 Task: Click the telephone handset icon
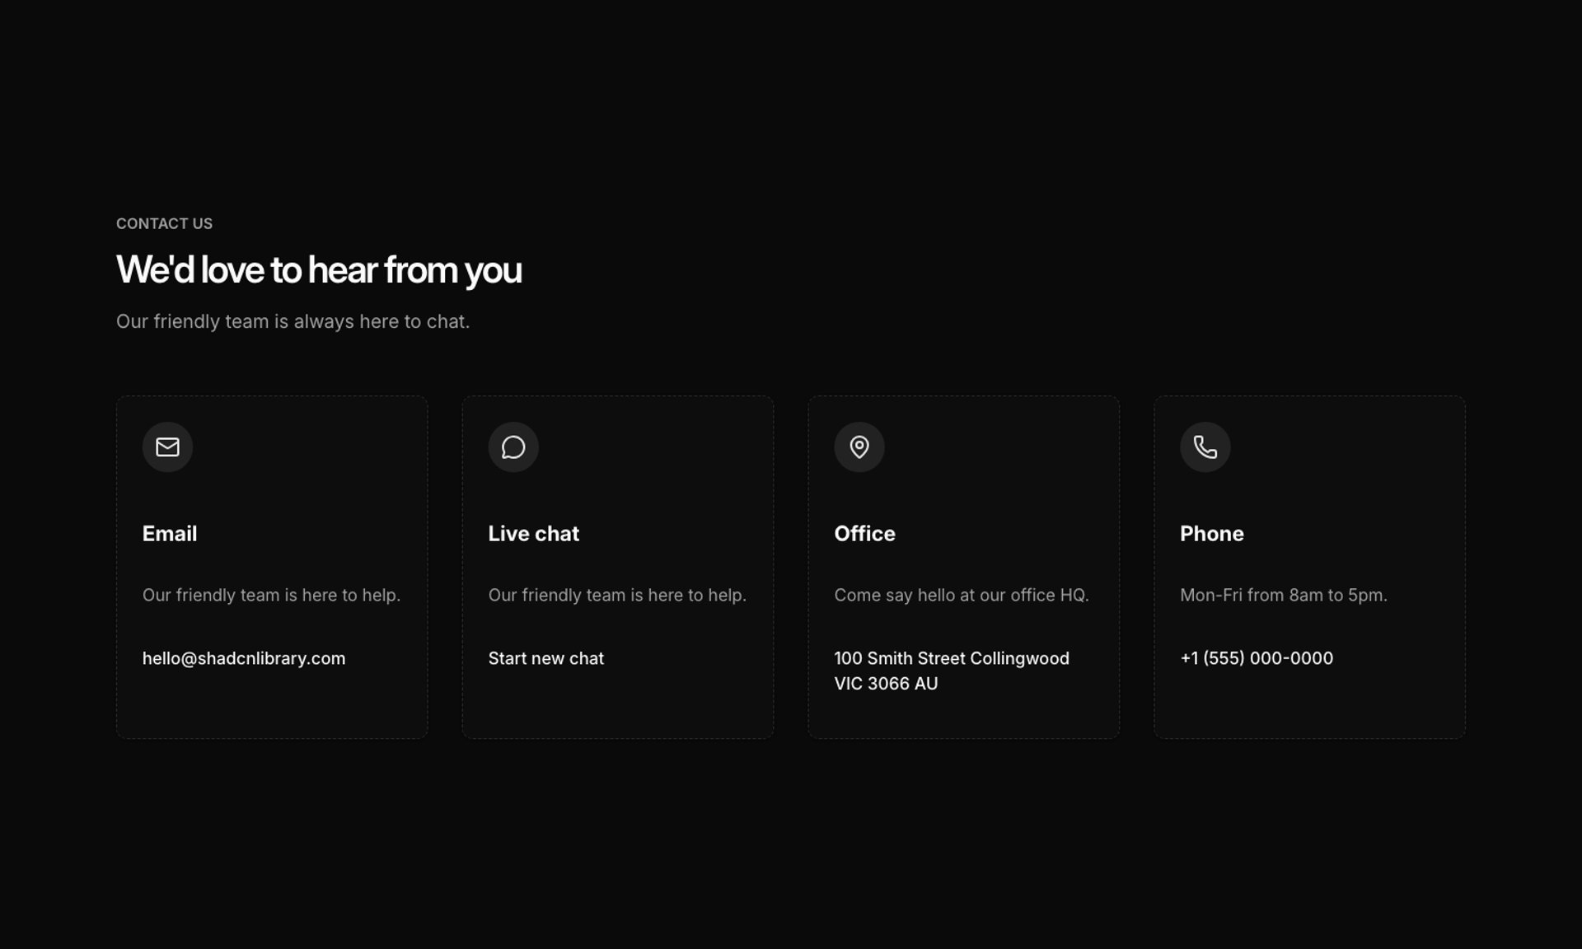[x=1205, y=447]
